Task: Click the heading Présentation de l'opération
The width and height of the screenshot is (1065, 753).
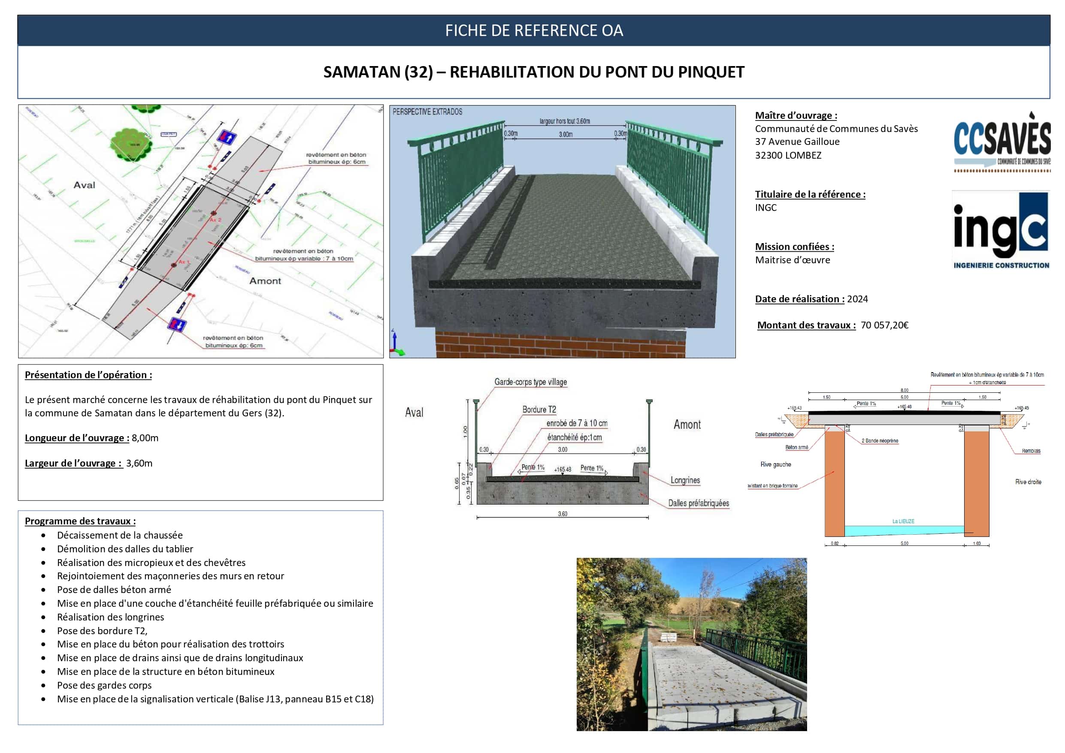Action: pos(88,375)
